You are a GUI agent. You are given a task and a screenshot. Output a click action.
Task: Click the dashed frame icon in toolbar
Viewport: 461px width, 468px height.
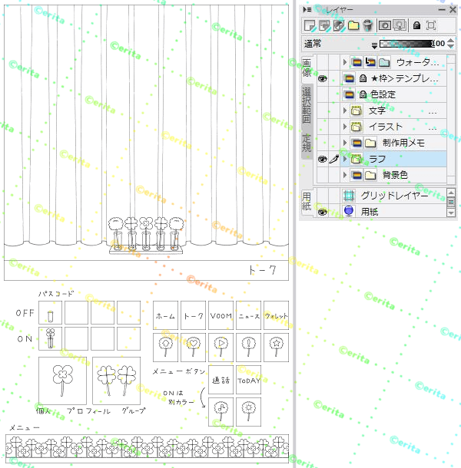[431, 25]
